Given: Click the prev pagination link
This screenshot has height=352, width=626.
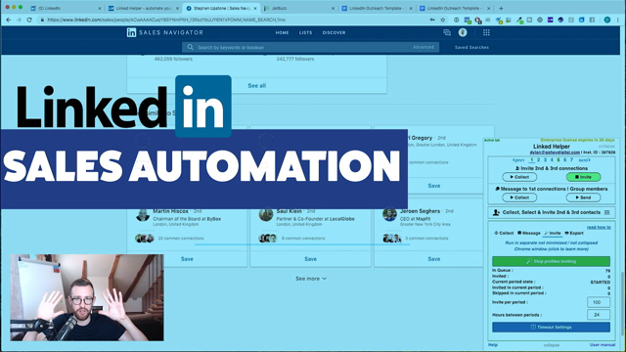Looking at the screenshot, I should pyautogui.click(x=518, y=160).
